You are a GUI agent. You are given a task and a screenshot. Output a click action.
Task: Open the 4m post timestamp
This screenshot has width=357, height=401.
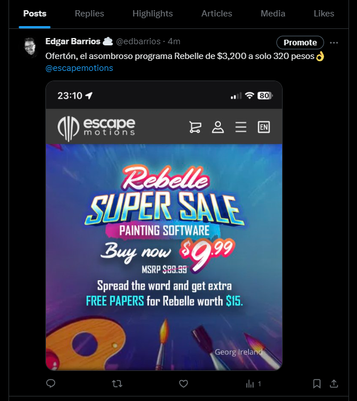click(x=174, y=41)
